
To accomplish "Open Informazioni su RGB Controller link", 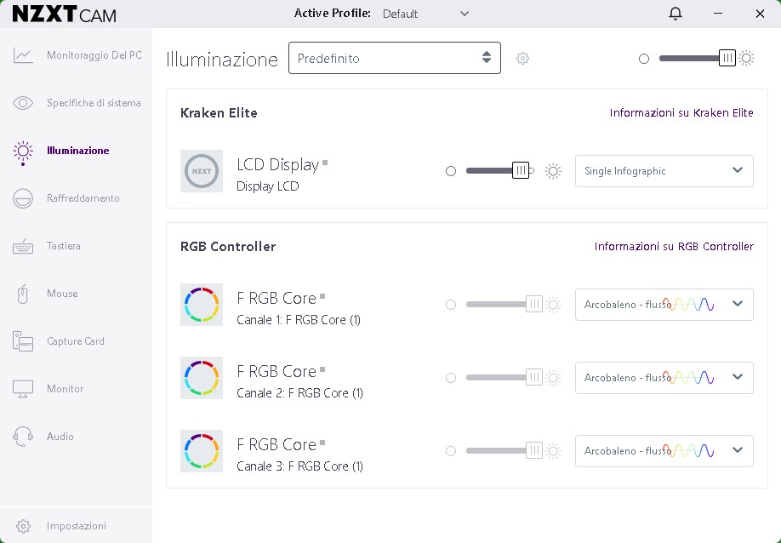I will coord(674,247).
